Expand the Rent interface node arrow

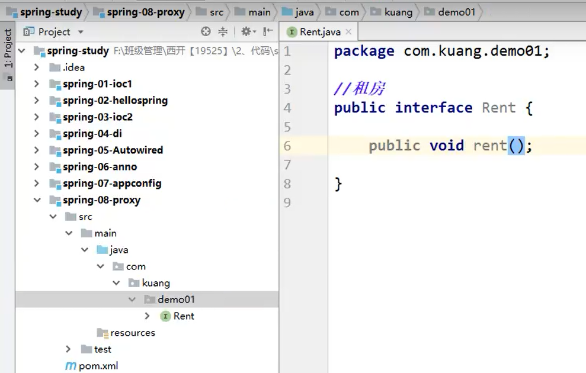tap(148, 316)
